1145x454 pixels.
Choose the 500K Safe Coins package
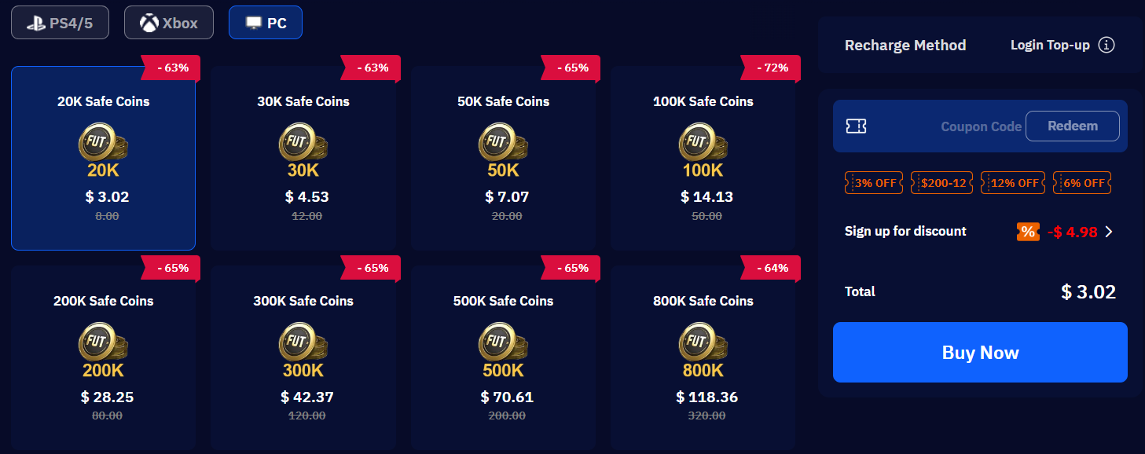[x=503, y=357]
